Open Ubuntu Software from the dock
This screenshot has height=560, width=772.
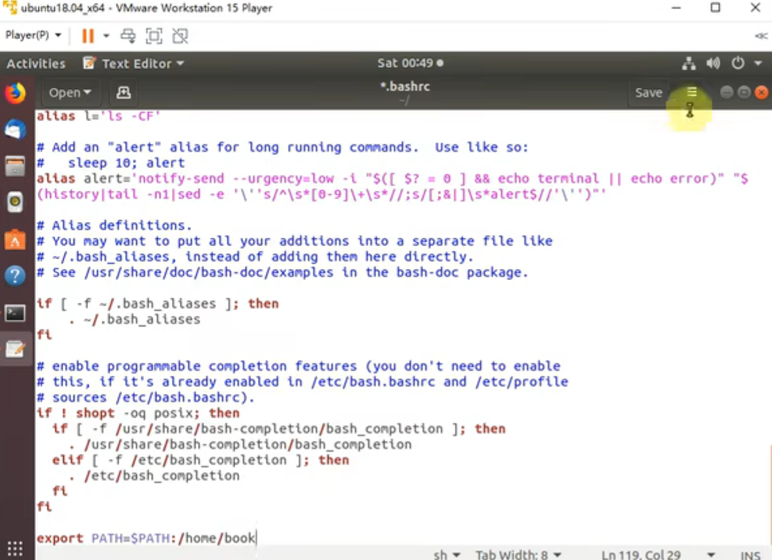click(15, 239)
